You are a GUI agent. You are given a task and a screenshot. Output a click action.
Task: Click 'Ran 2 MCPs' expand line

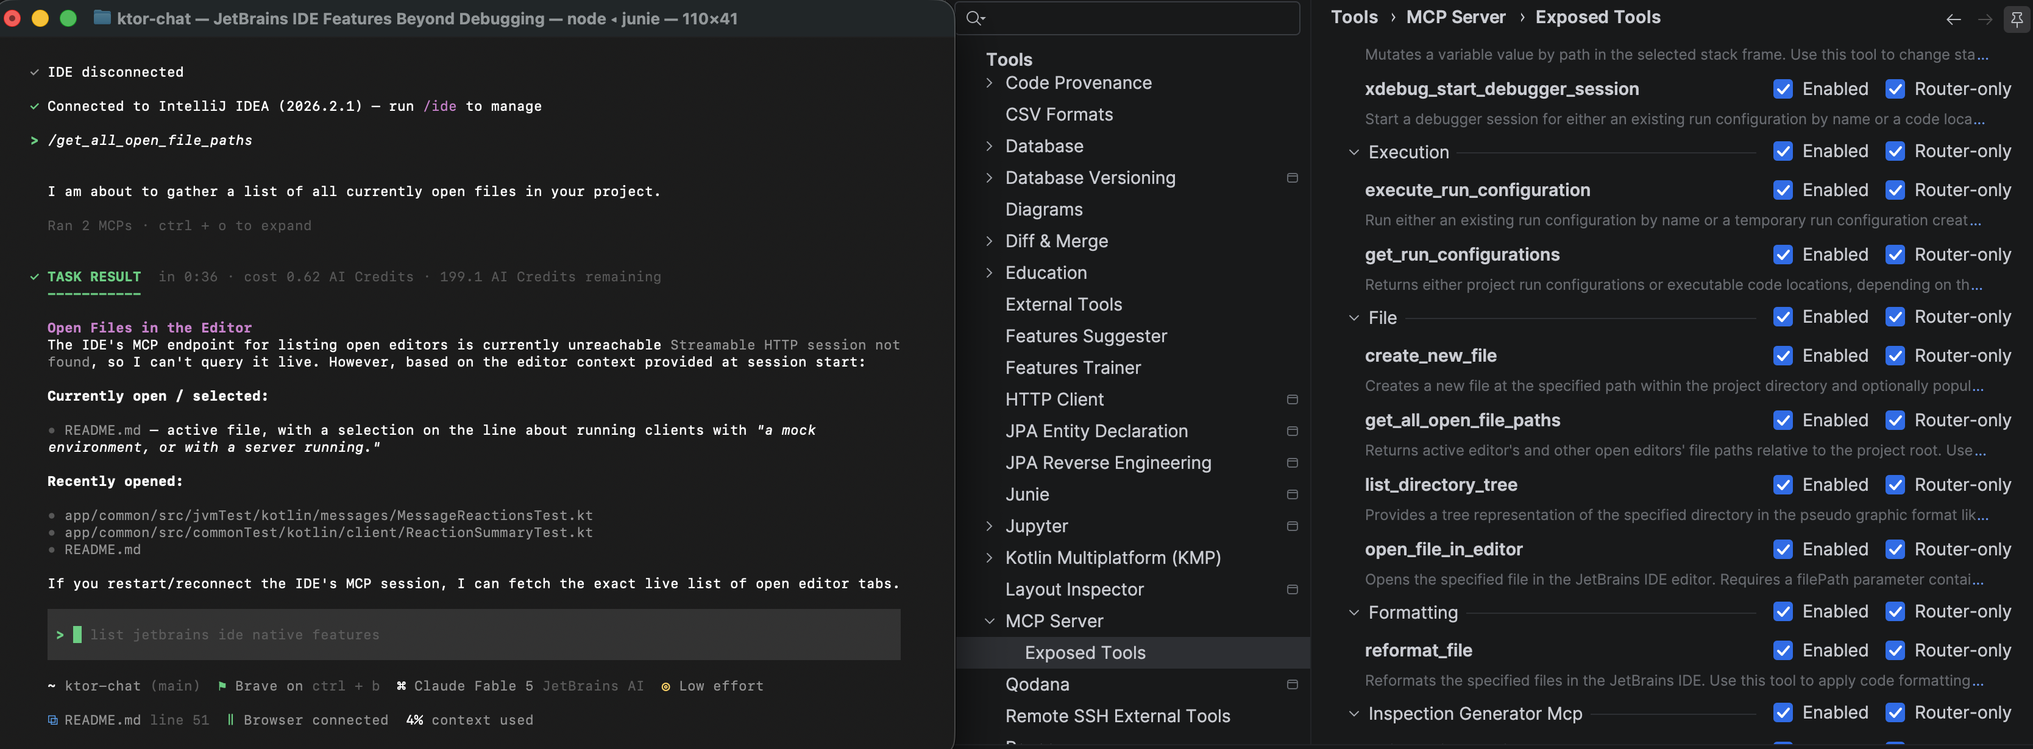(179, 225)
